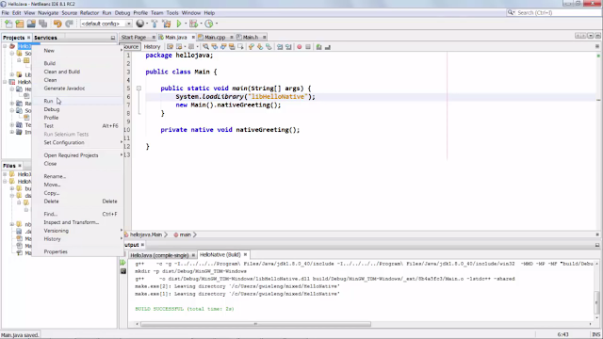
Task: Click the stop icon in Output panel
Action: tap(123, 271)
